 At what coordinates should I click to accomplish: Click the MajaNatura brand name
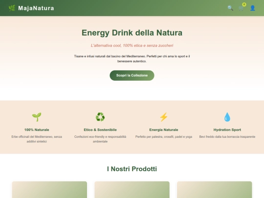[36, 8]
